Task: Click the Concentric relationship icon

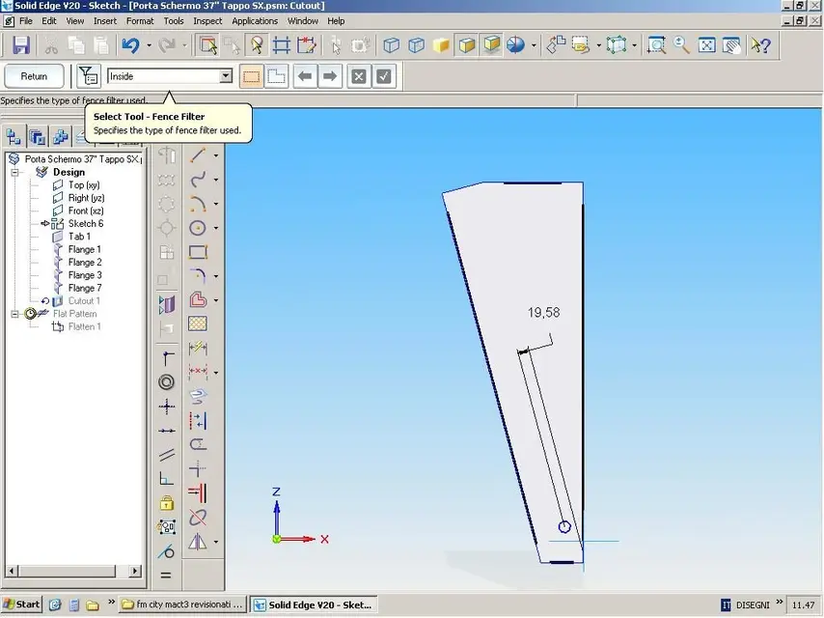Action: 167,381
